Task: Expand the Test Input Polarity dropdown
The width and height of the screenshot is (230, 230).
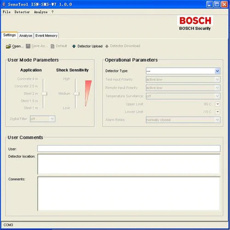Action: tap(217, 79)
